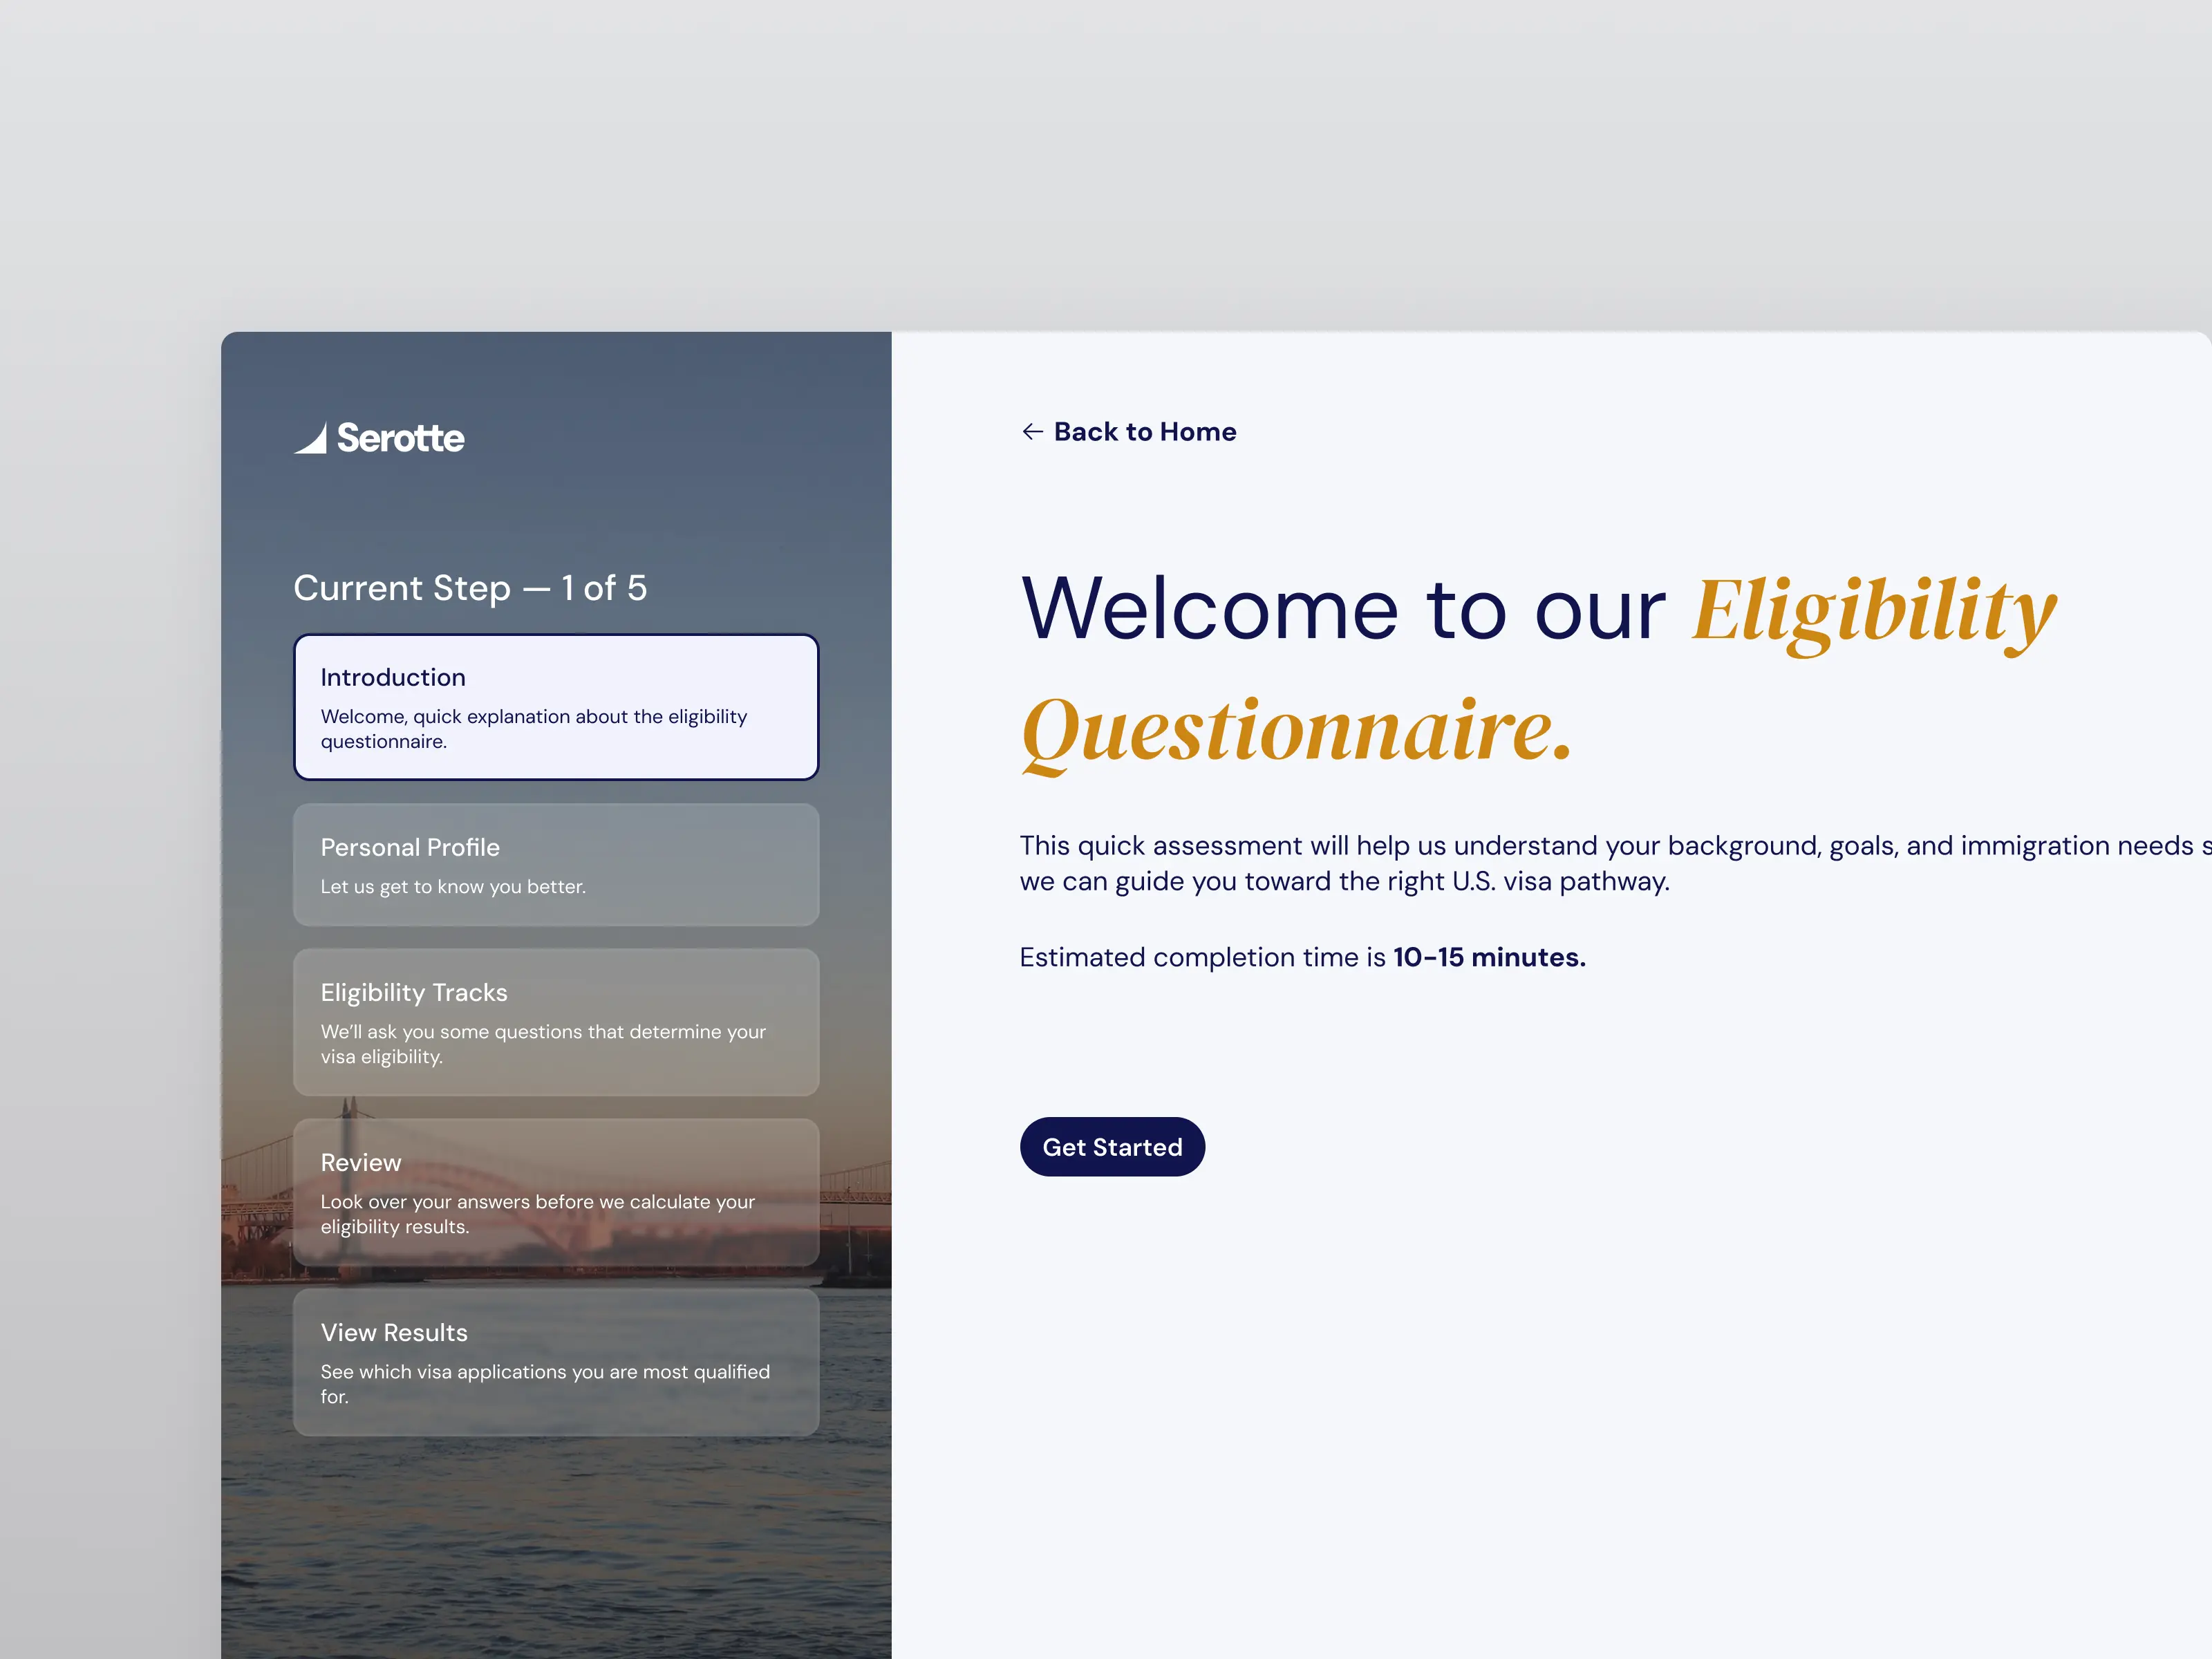This screenshot has width=2212, height=1659.
Task: Click the 'Current Step — 1 of 5' label
Action: 470,588
